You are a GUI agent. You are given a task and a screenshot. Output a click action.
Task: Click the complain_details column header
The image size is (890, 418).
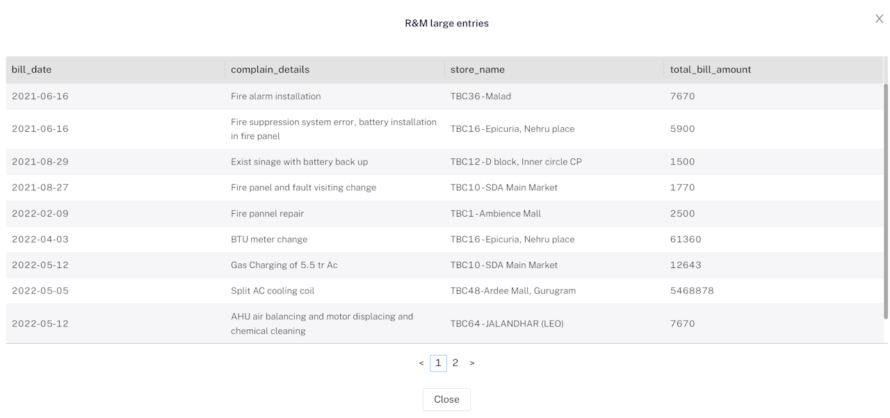pos(270,69)
